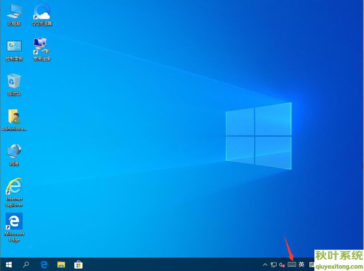This screenshot has height=271, width=364.
Task: Open taskbar search magnifier
Action: click(x=26, y=265)
